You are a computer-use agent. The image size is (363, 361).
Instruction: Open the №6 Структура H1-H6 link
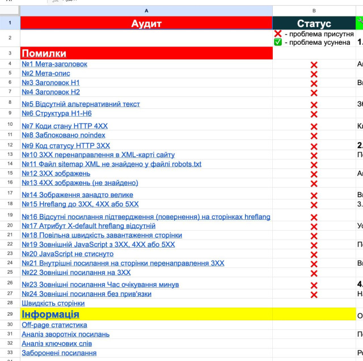(57, 113)
